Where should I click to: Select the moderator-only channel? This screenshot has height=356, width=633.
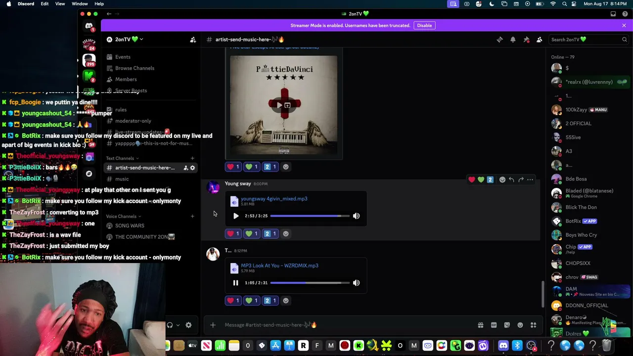click(x=133, y=121)
